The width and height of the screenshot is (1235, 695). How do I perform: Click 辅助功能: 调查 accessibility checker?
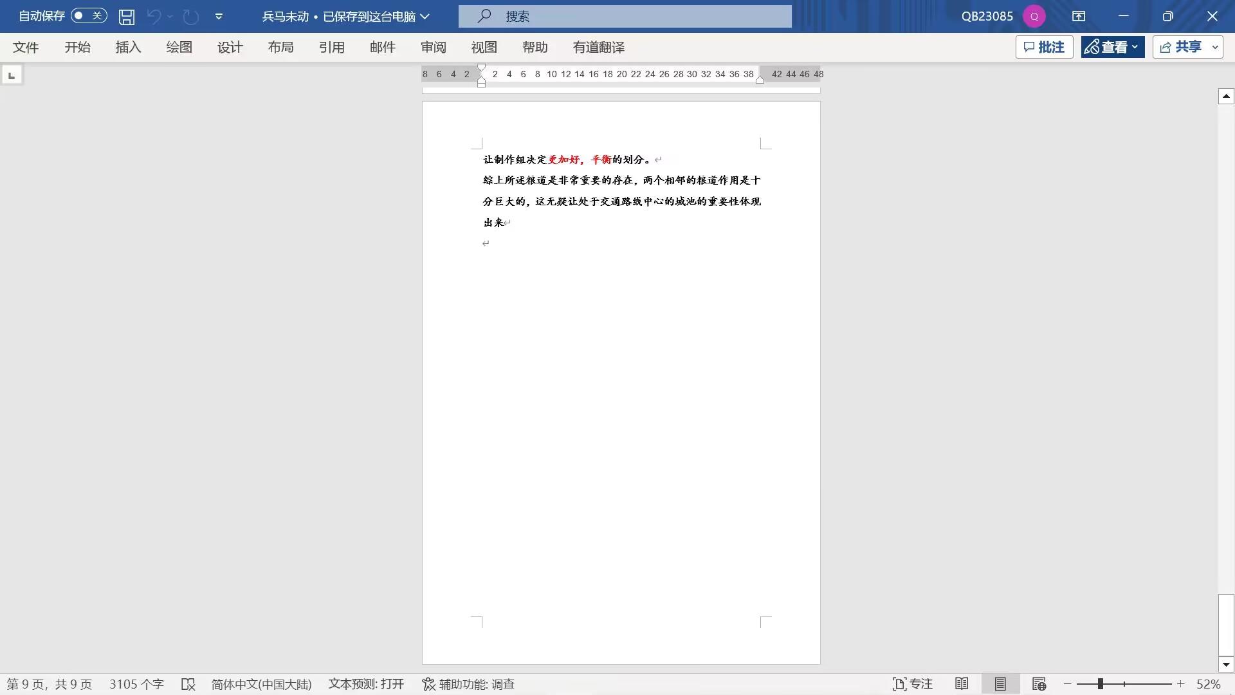pos(468,684)
